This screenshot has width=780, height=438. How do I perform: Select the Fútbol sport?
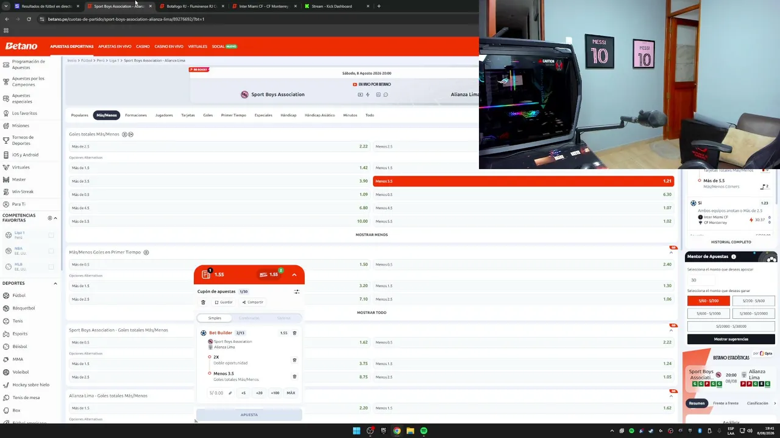[19, 296]
